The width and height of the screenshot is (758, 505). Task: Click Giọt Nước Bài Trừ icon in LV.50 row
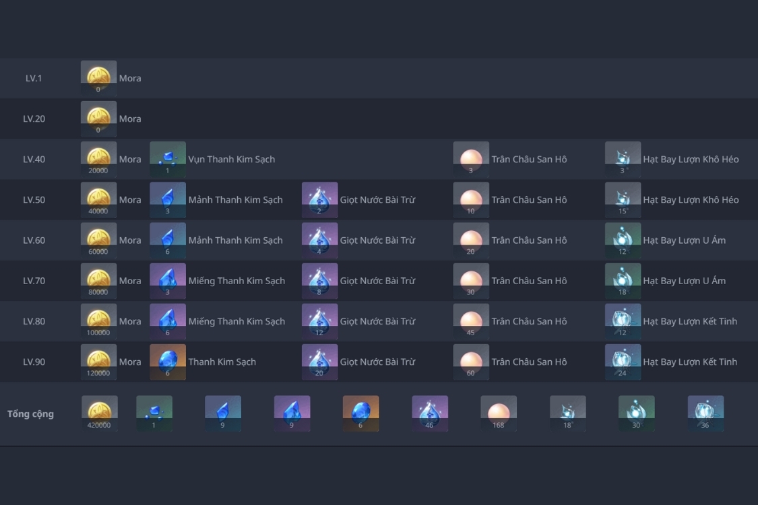pos(319,199)
